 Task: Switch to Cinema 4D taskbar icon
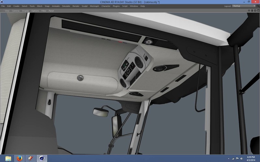42,158
